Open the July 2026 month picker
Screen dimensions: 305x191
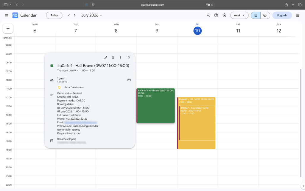[x=91, y=15]
